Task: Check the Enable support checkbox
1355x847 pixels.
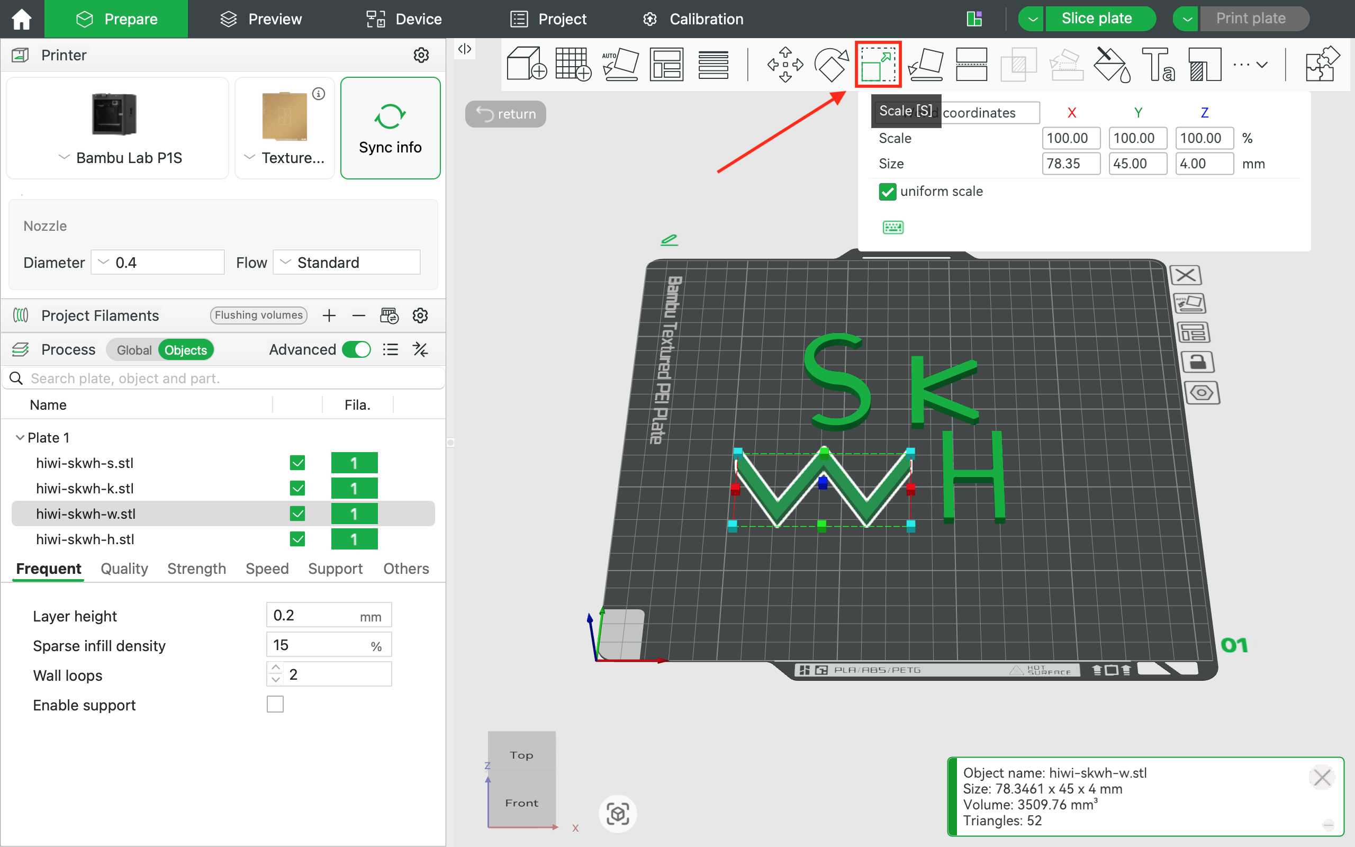Action: (x=275, y=704)
